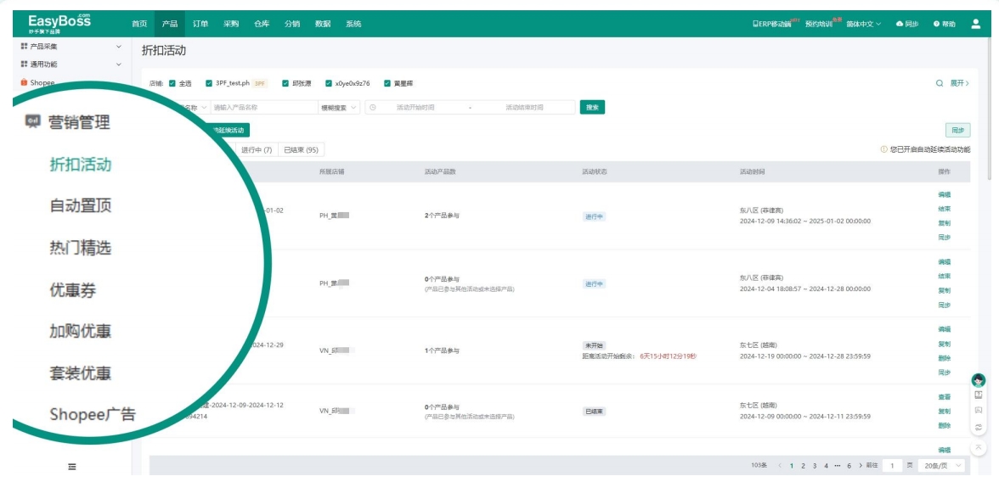
Task: Click the 未开始 status tag
Action: click(x=594, y=345)
